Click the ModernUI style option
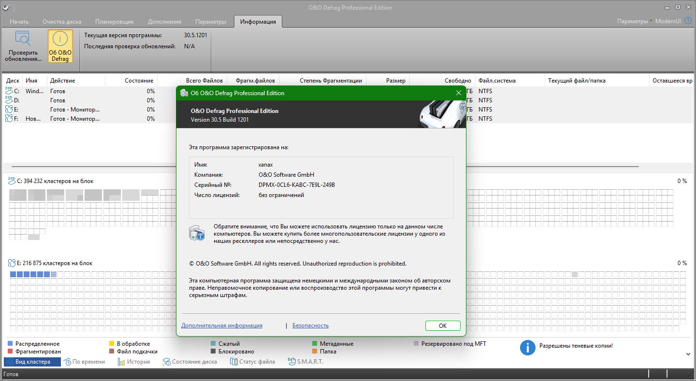 click(668, 21)
